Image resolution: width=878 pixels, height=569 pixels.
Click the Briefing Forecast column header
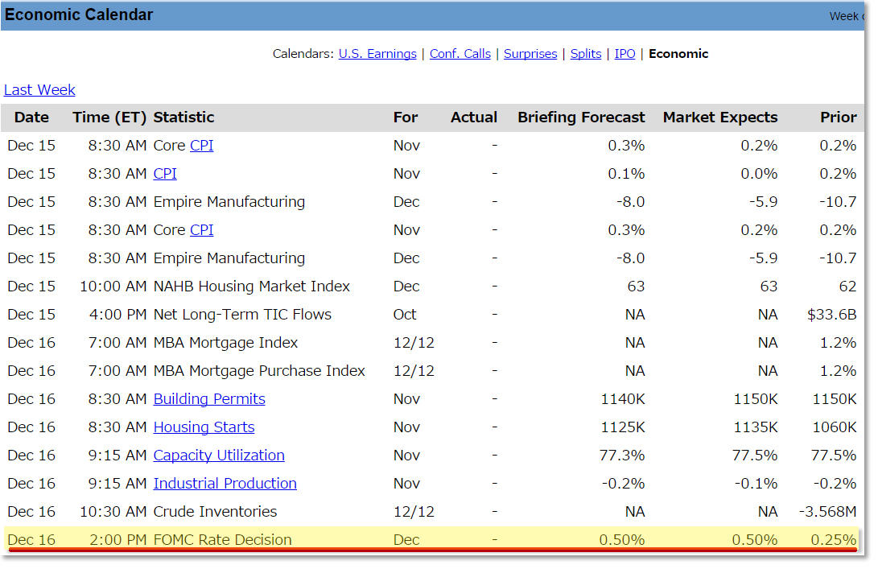click(581, 117)
